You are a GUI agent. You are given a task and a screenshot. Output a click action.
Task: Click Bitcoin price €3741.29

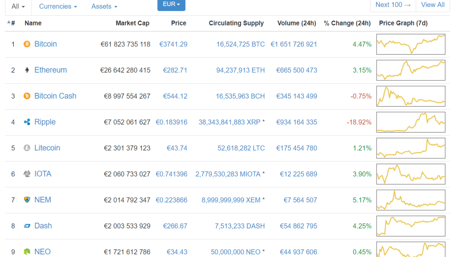(x=173, y=44)
